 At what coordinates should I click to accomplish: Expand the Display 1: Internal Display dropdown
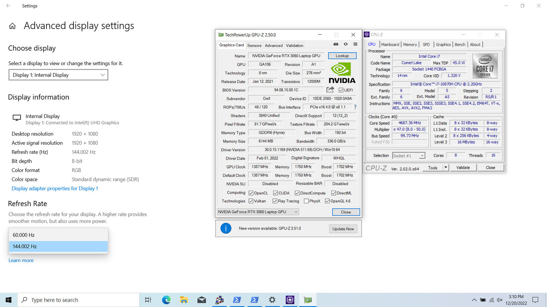tap(58, 75)
